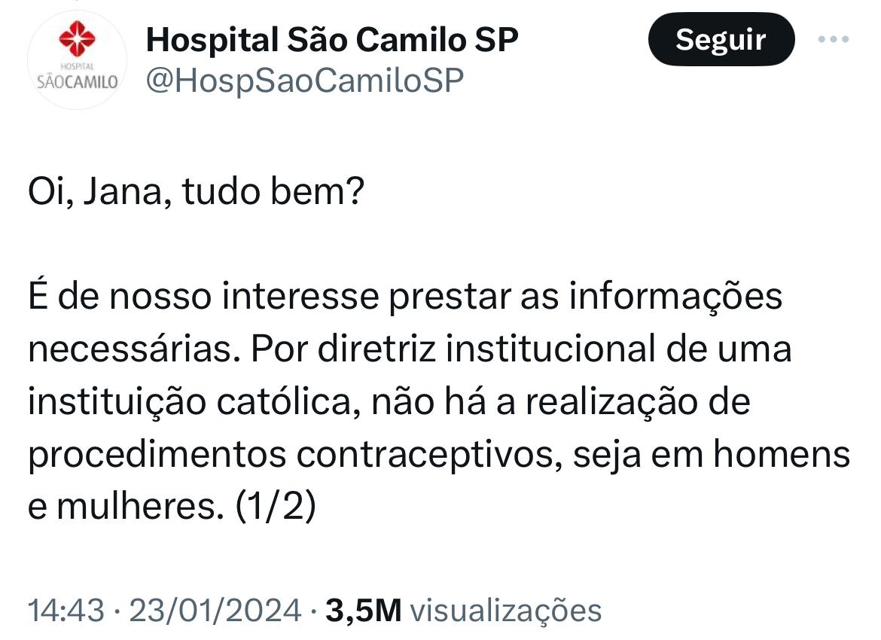The width and height of the screenshot is (881, 640).
Task: Click the 3,5M views count
Action: pyautogui.click(x=364, y=610)
